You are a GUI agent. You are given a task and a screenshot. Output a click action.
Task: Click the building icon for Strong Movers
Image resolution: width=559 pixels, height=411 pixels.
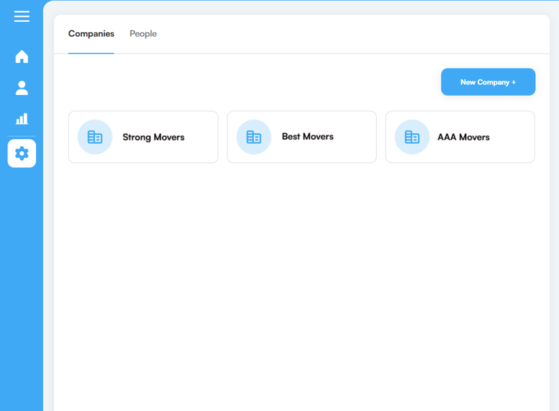pos(95,137)
